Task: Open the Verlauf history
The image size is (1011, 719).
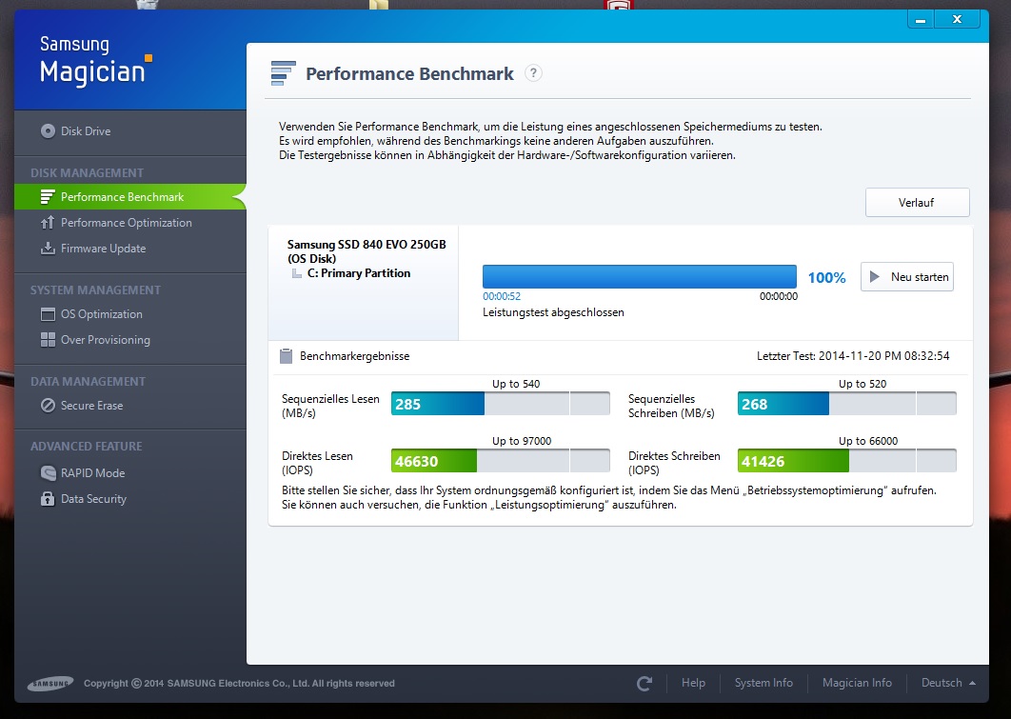Action: 917,203
